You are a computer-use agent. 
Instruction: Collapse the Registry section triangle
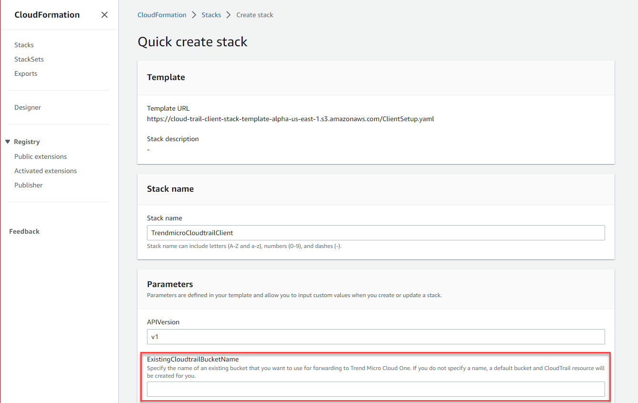pyautogui.click(x=8, y=142)
